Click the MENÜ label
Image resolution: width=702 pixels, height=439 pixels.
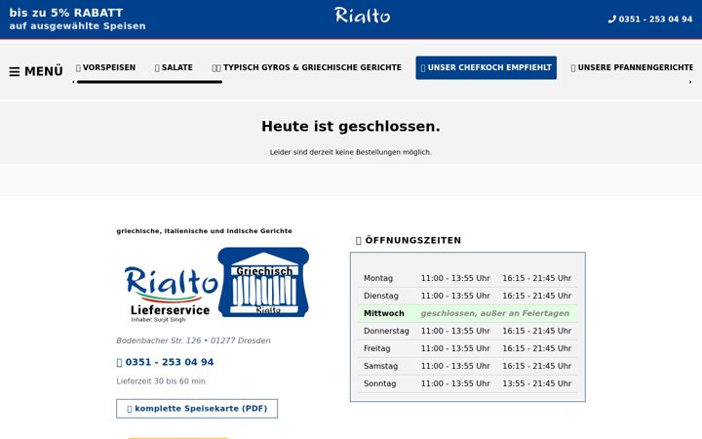[x=44, y=71]
